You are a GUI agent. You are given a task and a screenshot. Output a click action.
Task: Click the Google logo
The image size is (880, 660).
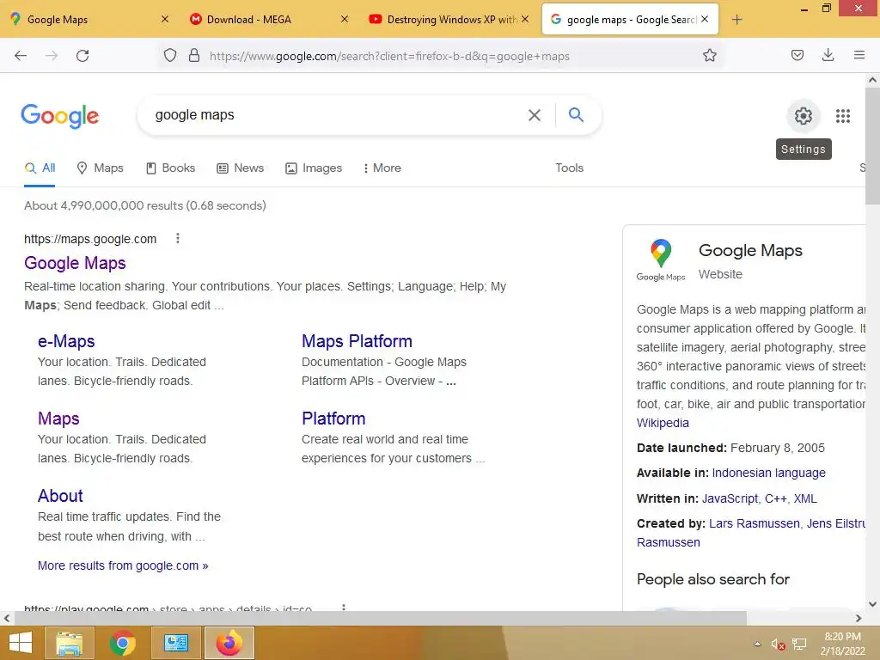pyautogui.click(x=60, y=116)
